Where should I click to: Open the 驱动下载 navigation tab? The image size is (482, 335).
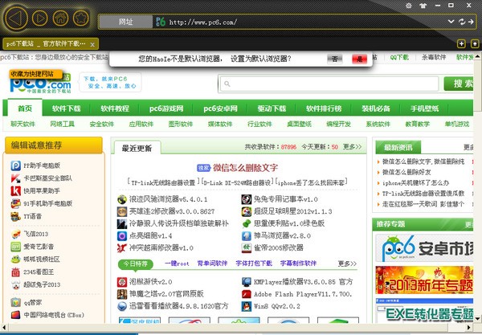point(272,108)
